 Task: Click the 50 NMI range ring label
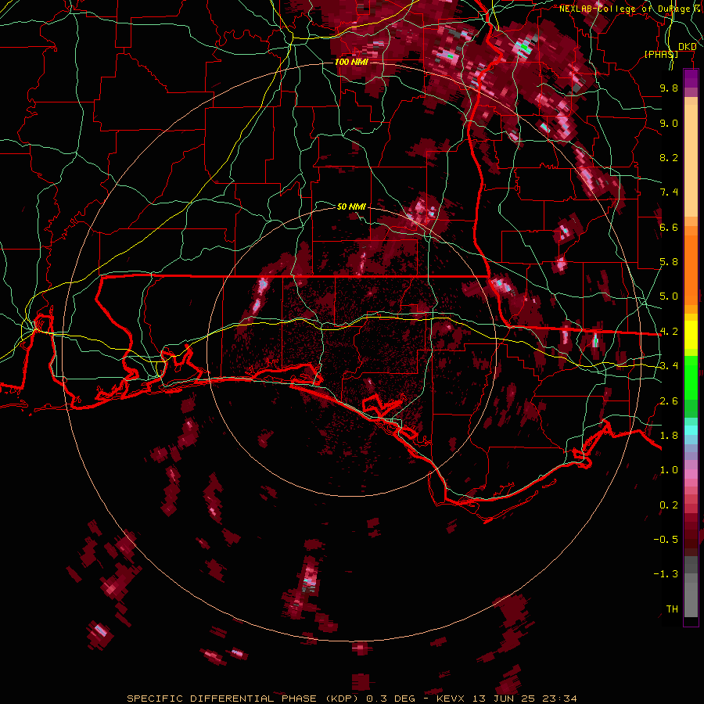(351, 207)
